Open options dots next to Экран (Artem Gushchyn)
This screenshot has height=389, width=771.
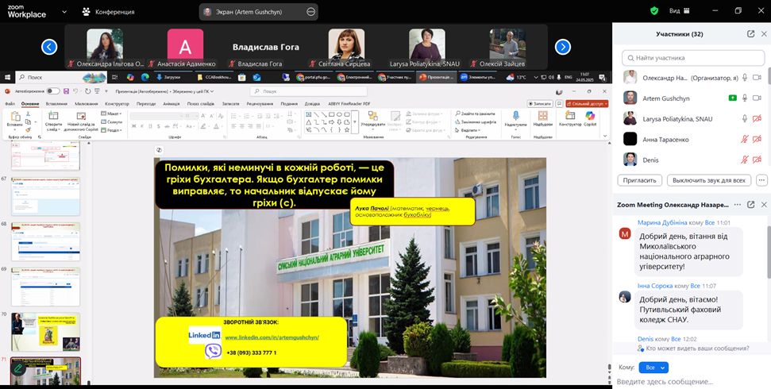pyautogui.click(x=310, y=12)
